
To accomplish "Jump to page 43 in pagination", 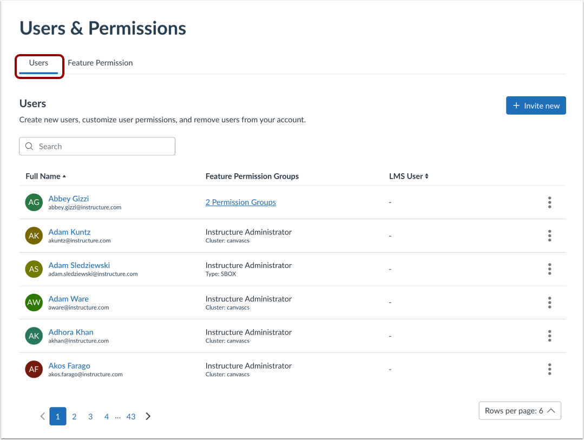I will [130, 416].
